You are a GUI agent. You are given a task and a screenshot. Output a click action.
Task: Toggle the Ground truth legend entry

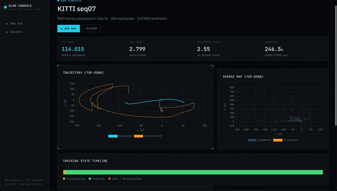[x=148, y=136]
